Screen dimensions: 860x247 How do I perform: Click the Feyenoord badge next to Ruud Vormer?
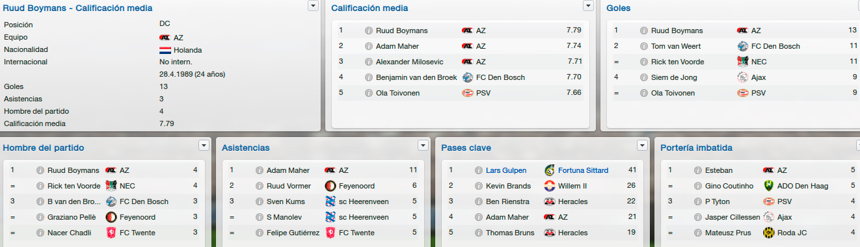tap(330, 186)
